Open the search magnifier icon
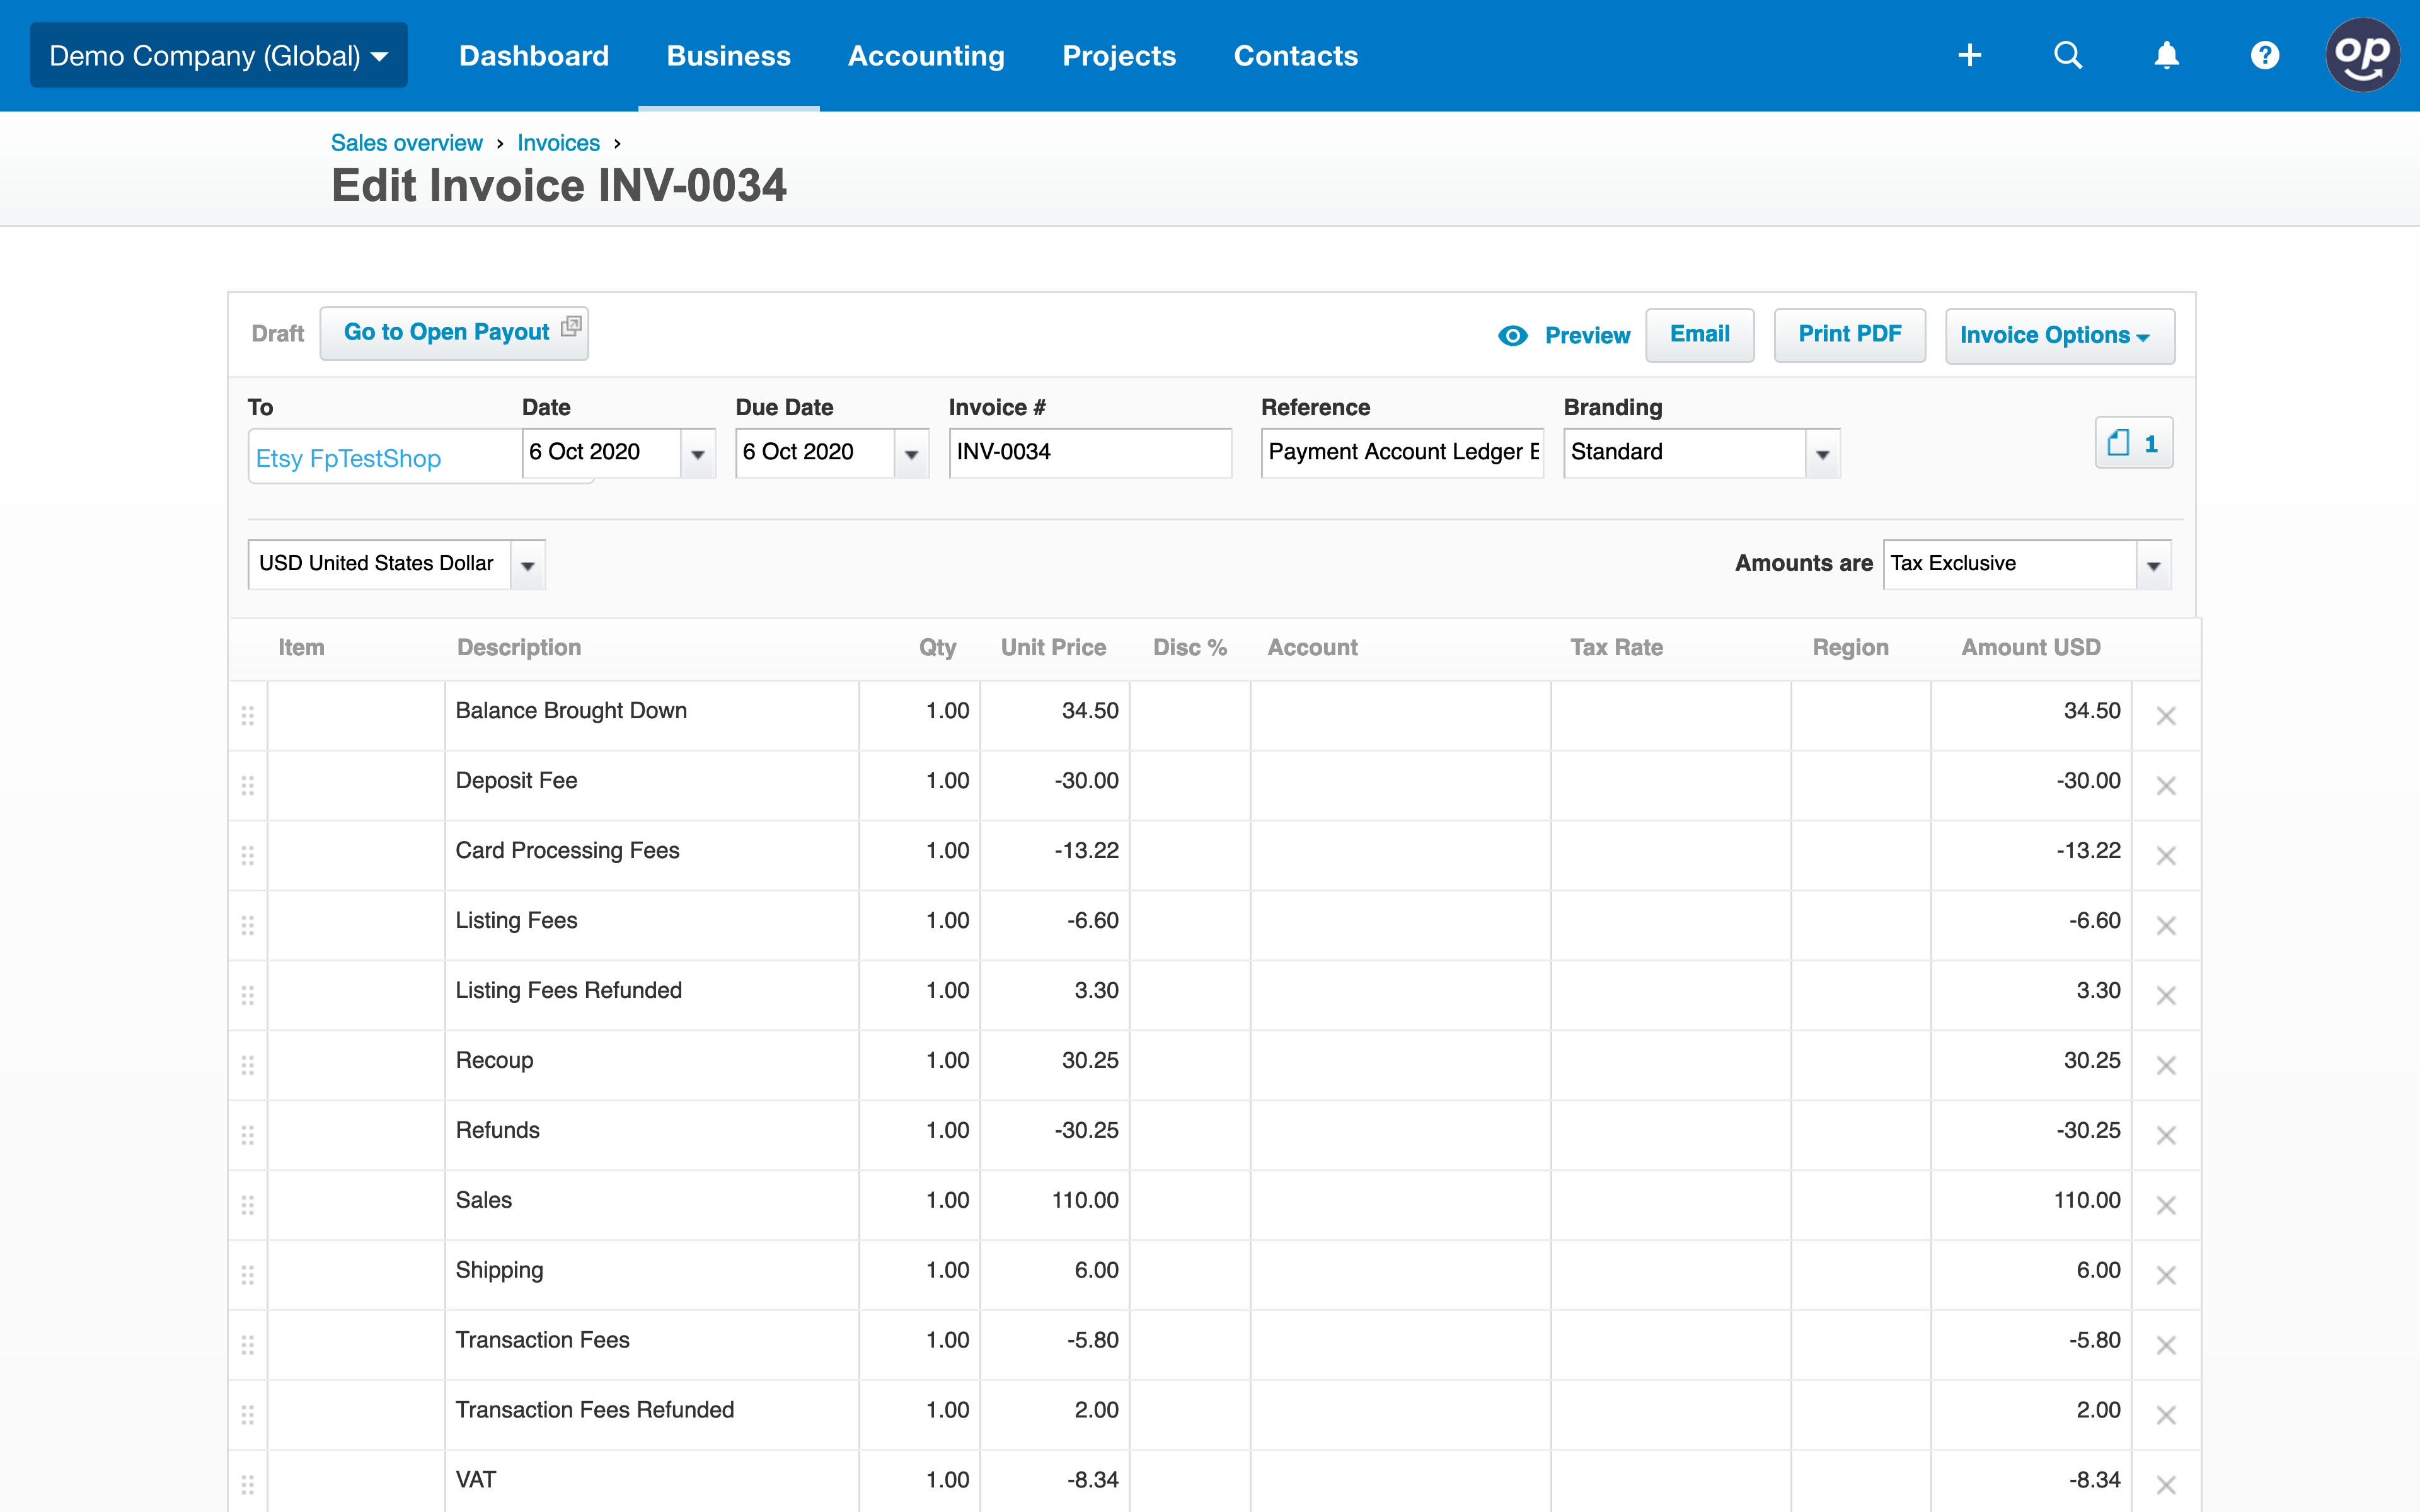The height and width of the screenshot is (1512, 2420). [2067, 55]
